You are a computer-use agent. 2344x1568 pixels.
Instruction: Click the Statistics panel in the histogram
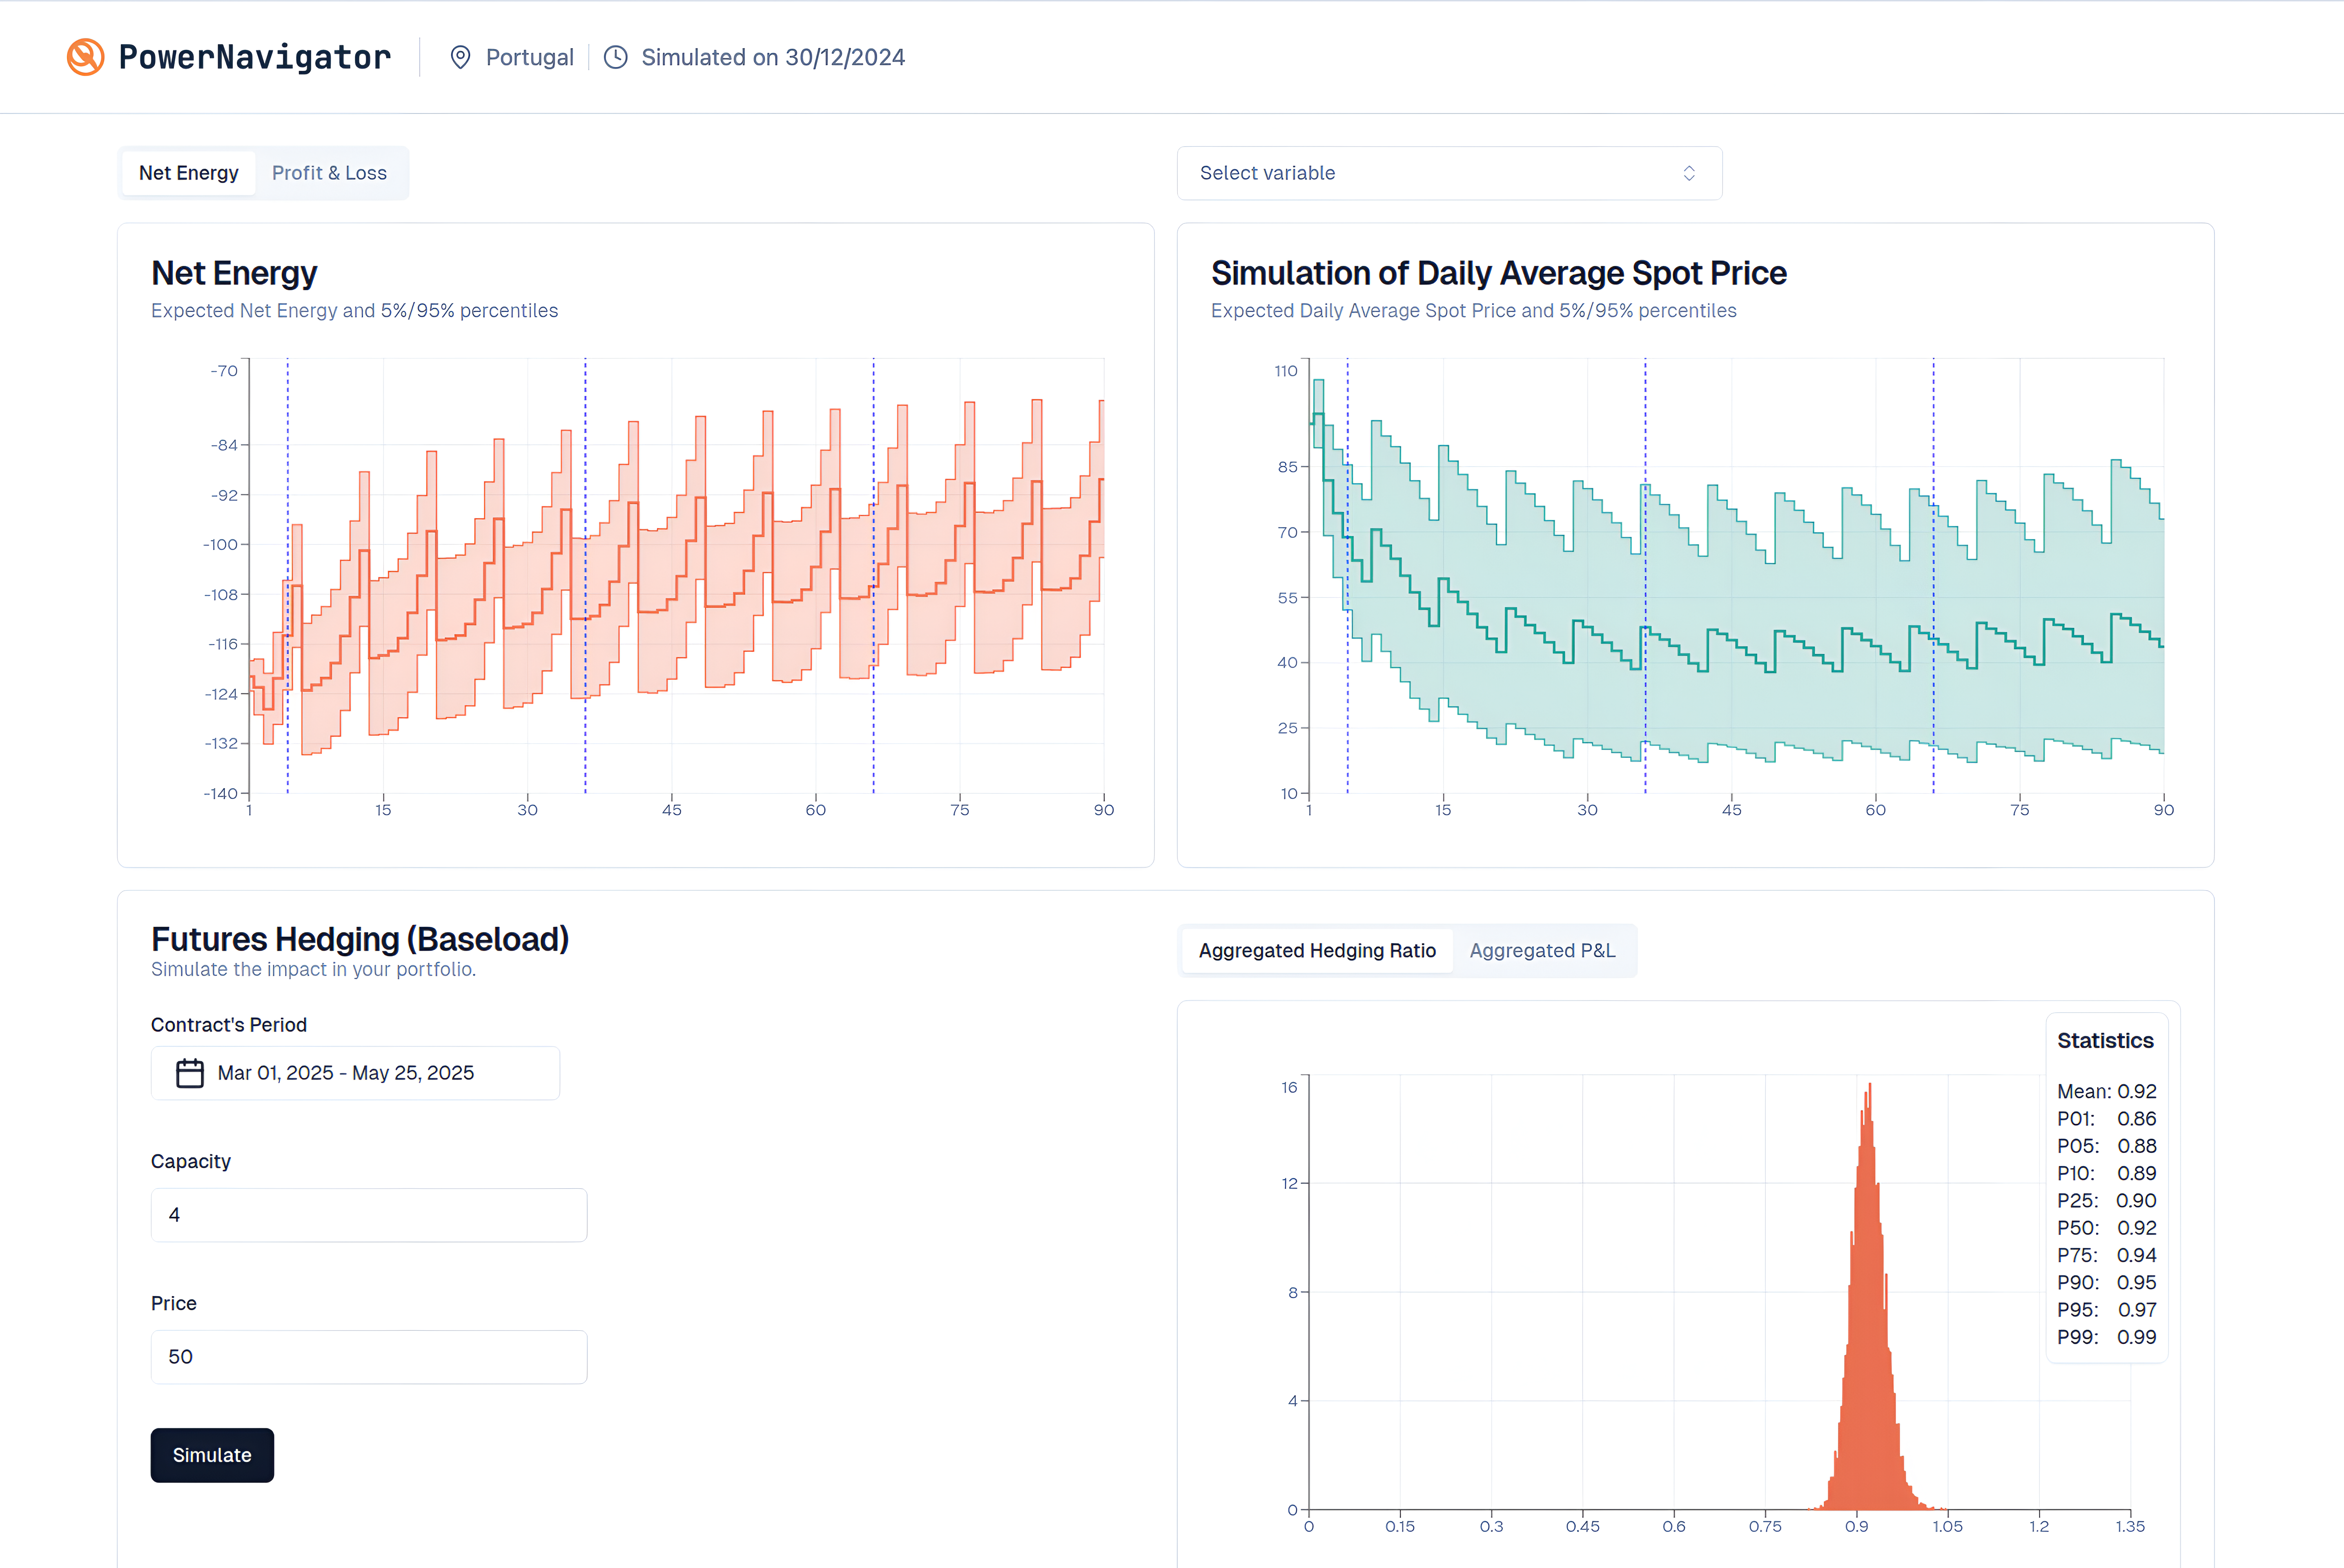pos(2105,1188)
